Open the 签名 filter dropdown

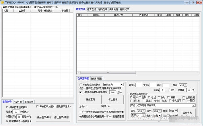click(173, 115)
